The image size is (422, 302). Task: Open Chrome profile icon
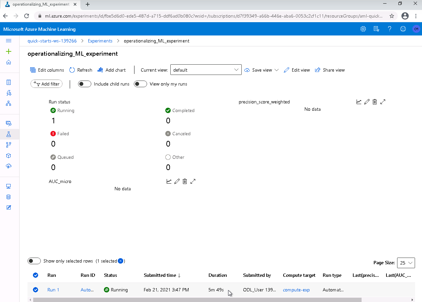[405, 16]
